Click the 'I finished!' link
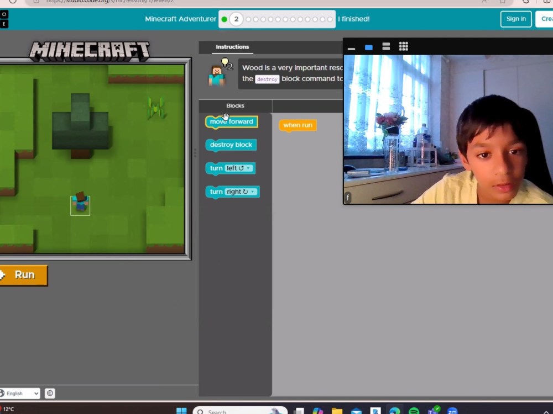 [353, 19]
